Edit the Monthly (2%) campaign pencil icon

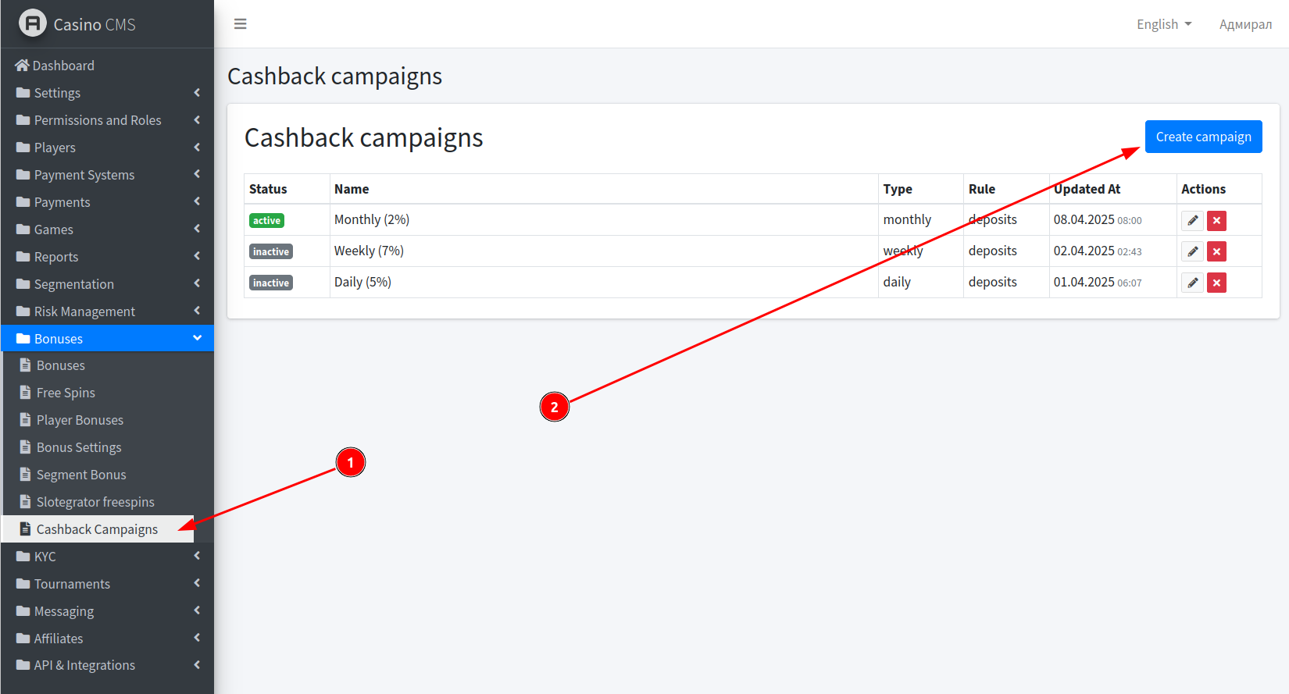point(1192,221)
